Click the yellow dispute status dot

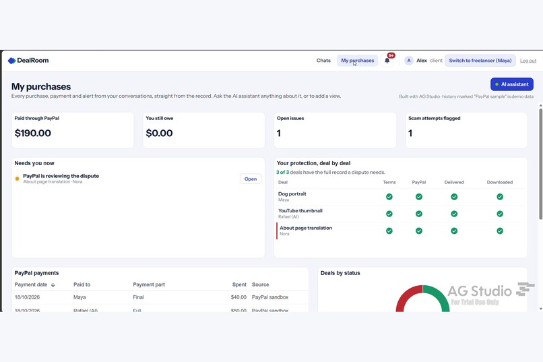(17, 179)
